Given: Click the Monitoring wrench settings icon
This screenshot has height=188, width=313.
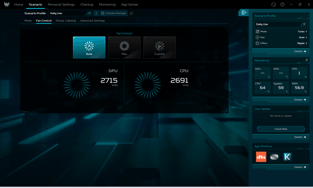Looking at the screenshot, I should [307, 60].
